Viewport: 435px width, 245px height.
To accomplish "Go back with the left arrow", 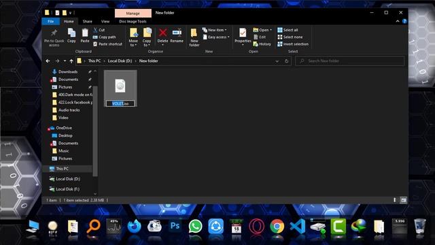I will coord(48,61).
